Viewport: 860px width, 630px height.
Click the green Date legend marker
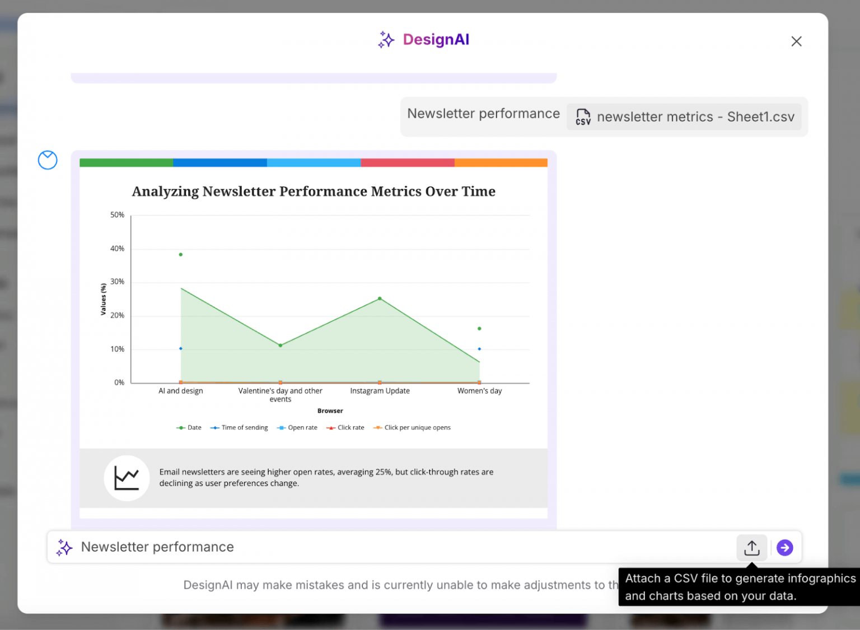180,427
